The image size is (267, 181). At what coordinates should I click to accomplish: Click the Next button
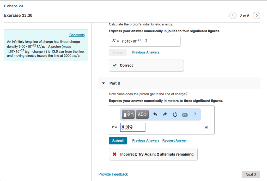click(251, 174)
